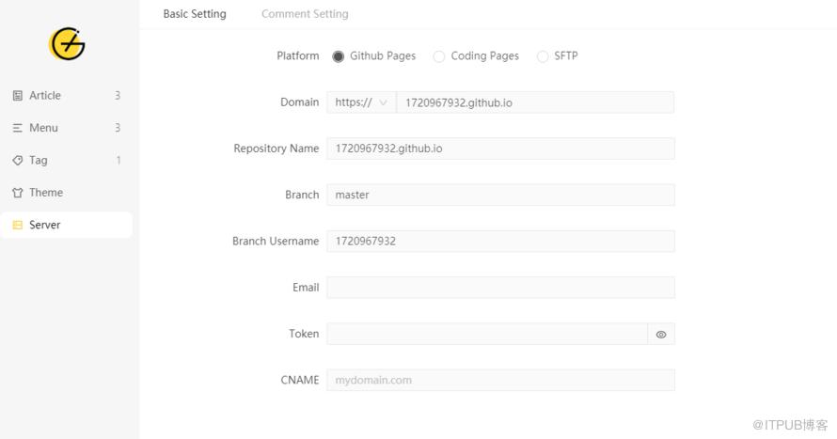The height and width of the screenshot is (439, 837).
Task: Switch to the Basic Setting tab
Action: pos(195,14)
